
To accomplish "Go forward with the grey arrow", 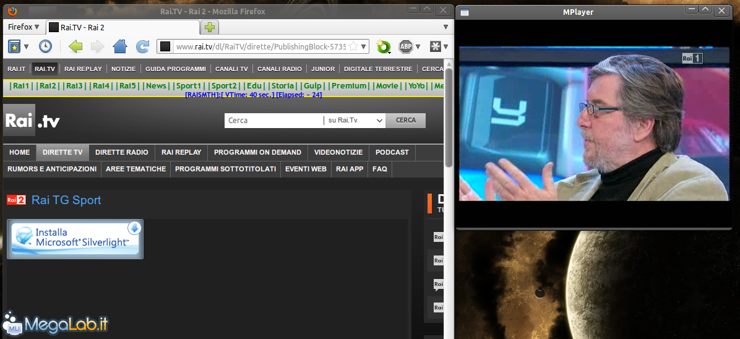I will [97, 46].
